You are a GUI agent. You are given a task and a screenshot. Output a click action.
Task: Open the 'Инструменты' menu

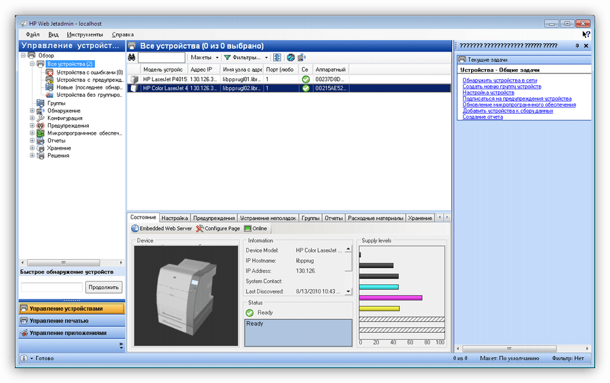click(x=85, y=35)
